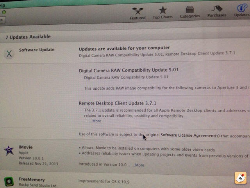
Task: Click Updates are available for your computer
Action: pos(124,49)
